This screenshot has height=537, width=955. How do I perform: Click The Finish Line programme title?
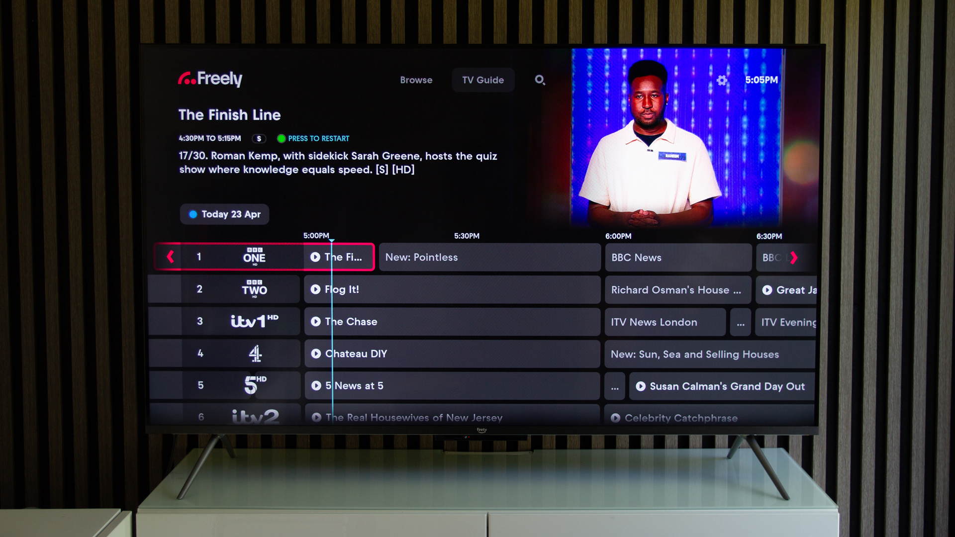click(x=230, y=115)
